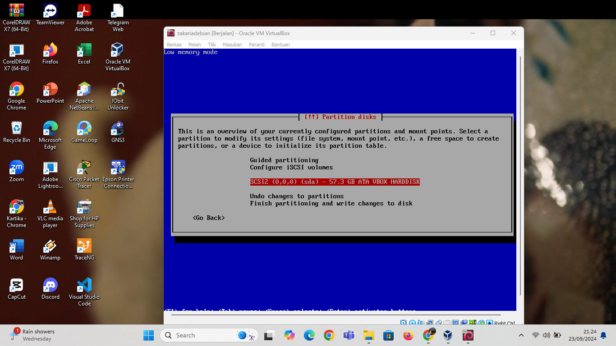Open PowerPoint desktop icon
Screen dimensions: 616x346
50,93
